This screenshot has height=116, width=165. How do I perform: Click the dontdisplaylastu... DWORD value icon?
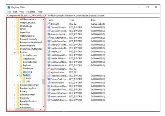pyautogui.click(x=49, y=34)
